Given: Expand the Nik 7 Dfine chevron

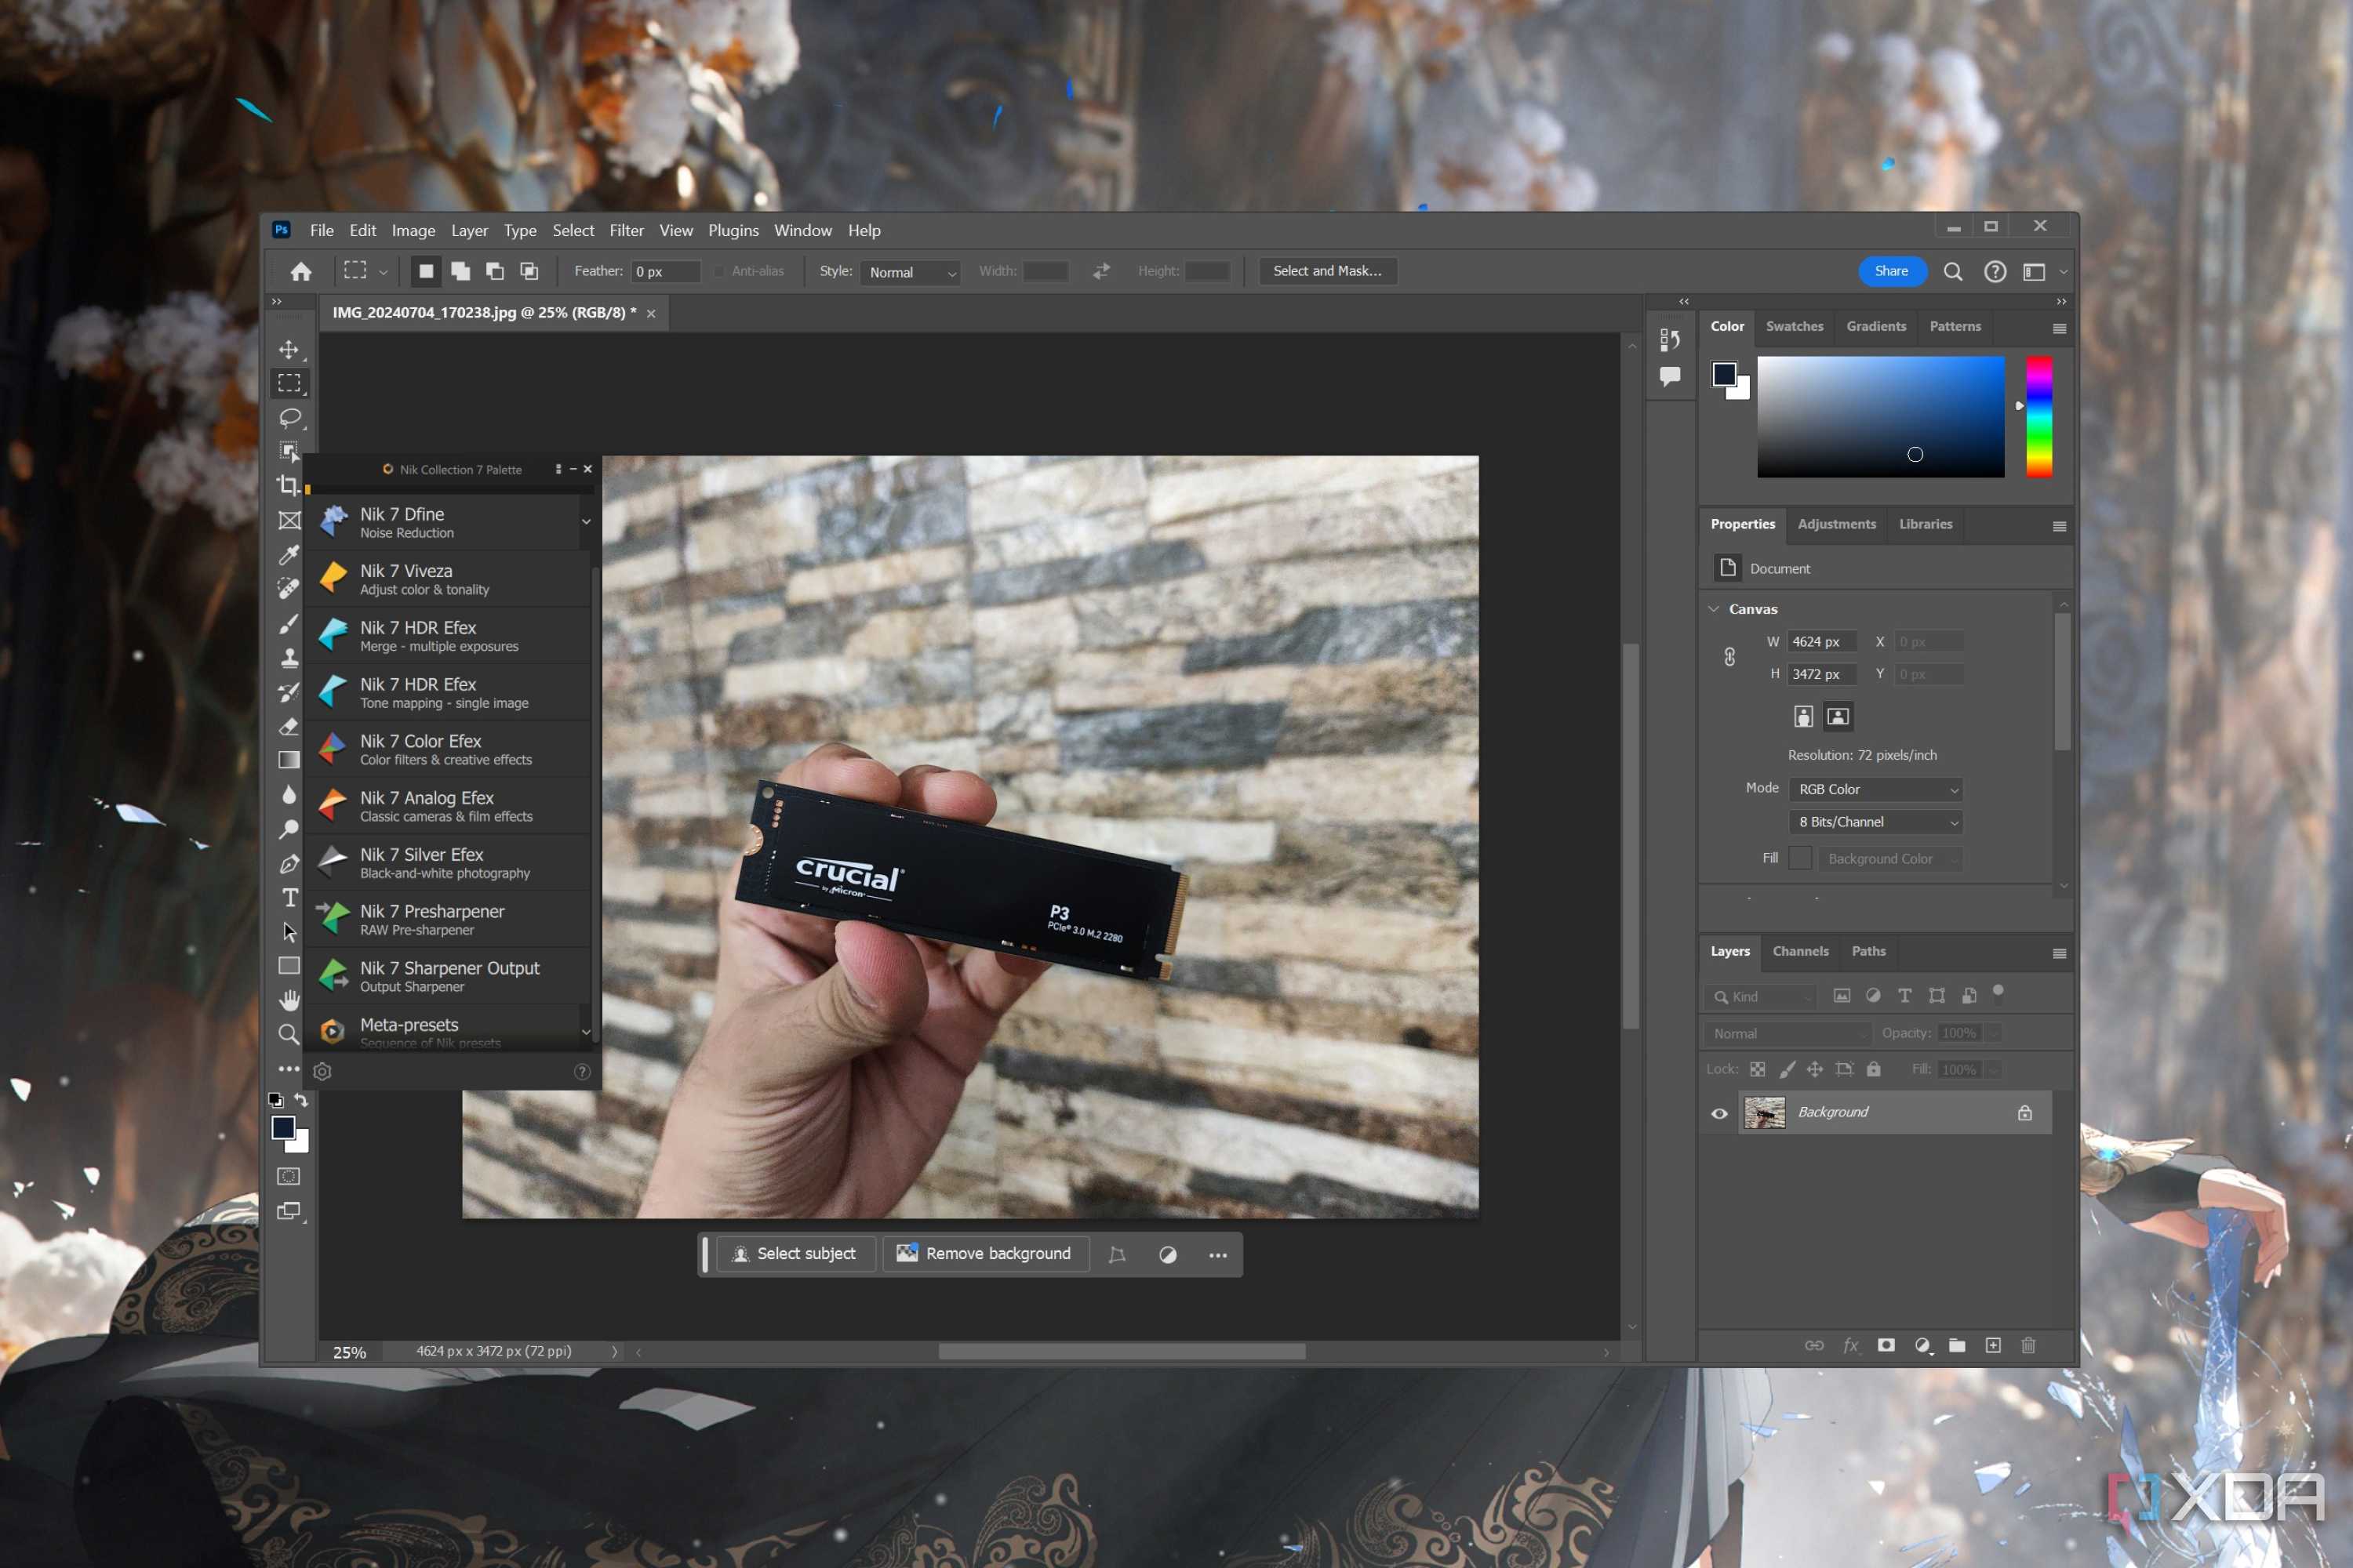Looking at the screenshot, I should [x=586, y=521].
